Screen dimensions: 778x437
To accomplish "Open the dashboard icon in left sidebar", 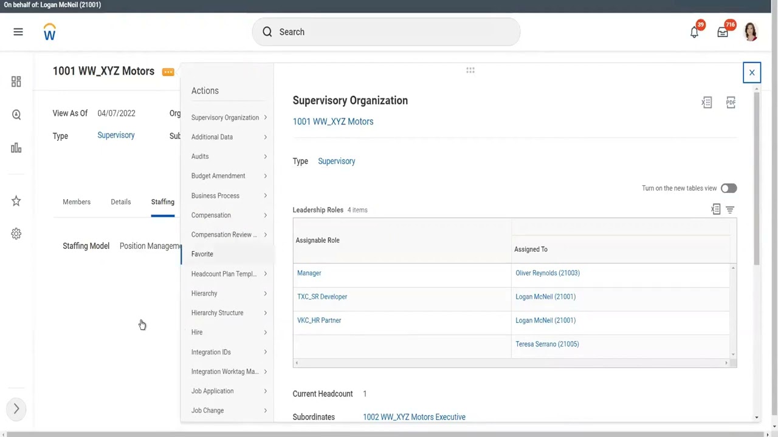I will coord(16,81).
